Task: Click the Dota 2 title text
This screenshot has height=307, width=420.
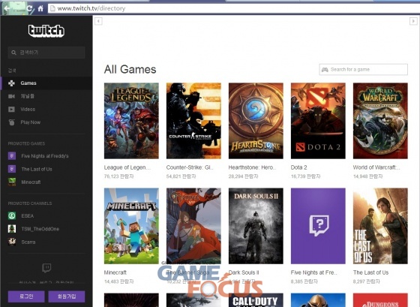Action: (x=299, y=167)
